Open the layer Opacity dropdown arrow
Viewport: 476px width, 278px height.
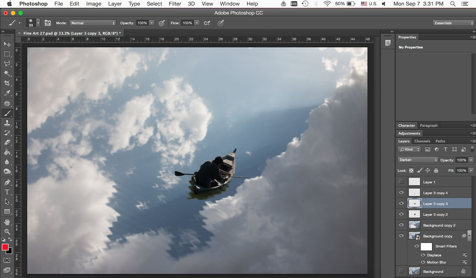pyautogui.click(x=471, y=160)
